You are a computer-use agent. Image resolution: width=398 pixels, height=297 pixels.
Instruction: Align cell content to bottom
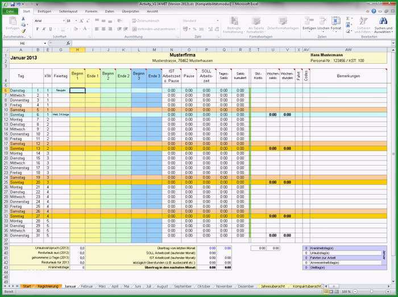click(110, 20)
